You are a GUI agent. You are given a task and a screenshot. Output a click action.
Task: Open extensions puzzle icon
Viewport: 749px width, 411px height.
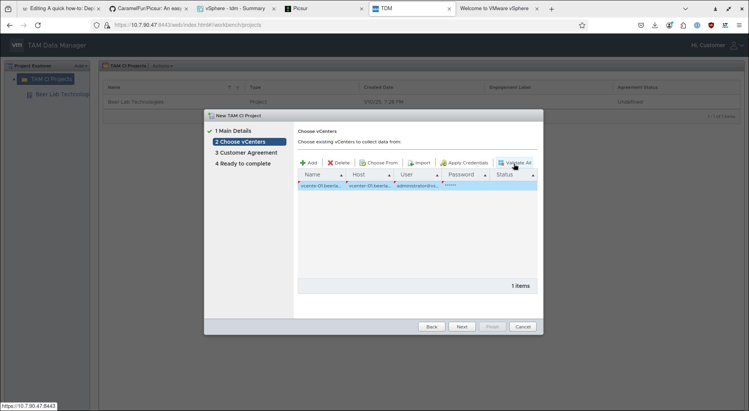(x=683, y=25)
